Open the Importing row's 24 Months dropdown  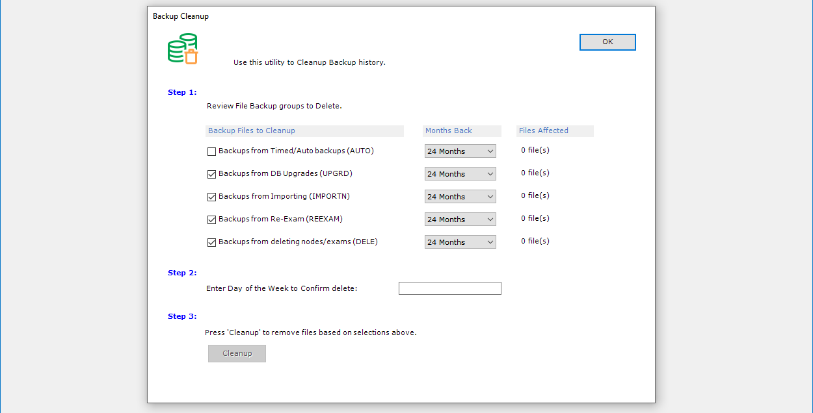(x=460, y=197)
